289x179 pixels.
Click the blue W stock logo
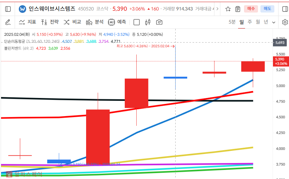coord(22,9)
